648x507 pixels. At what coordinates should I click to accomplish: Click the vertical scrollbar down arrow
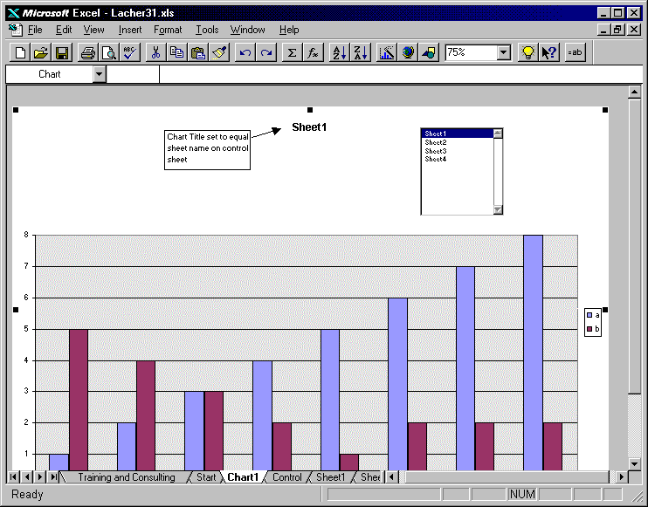[634, 463]
